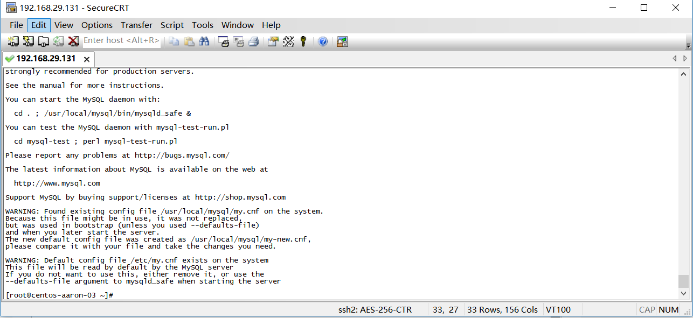This screenshot has width=693, height=318.
Task: Open the Help menu
Action: [x=271, y=25]
